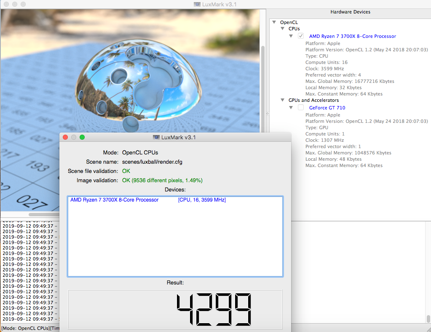Viewport: 431px width, 332px height.
Task: Enable the GeForce GT 710 device checkbox
Action: coord(301,108)
